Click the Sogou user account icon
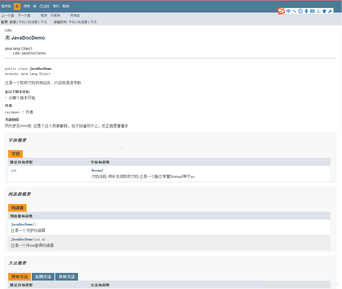This screenshot has width=342, height=289. (318, 11)
